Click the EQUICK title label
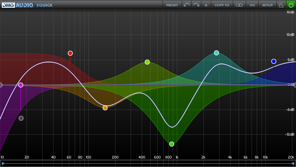This screenshot has width=296, height=167. click(x=44, y=5)
